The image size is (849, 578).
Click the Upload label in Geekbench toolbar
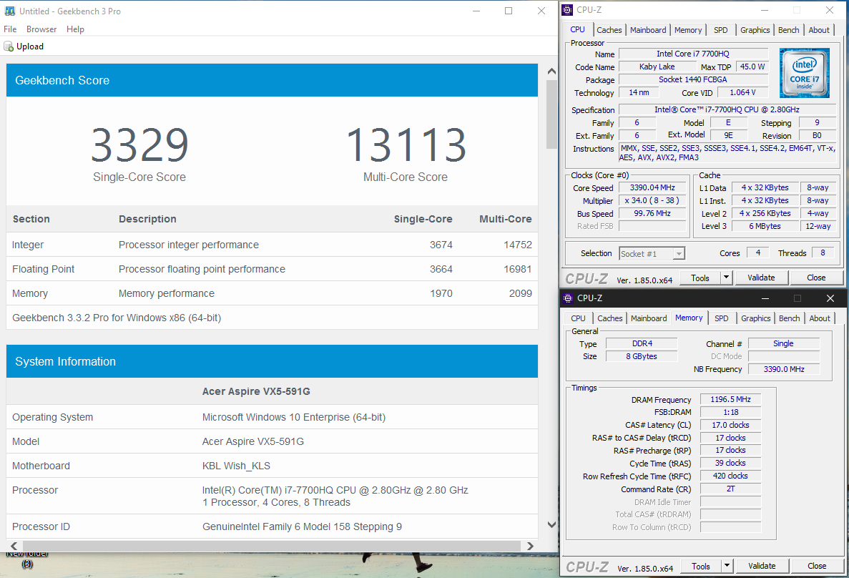coord(30,46)
